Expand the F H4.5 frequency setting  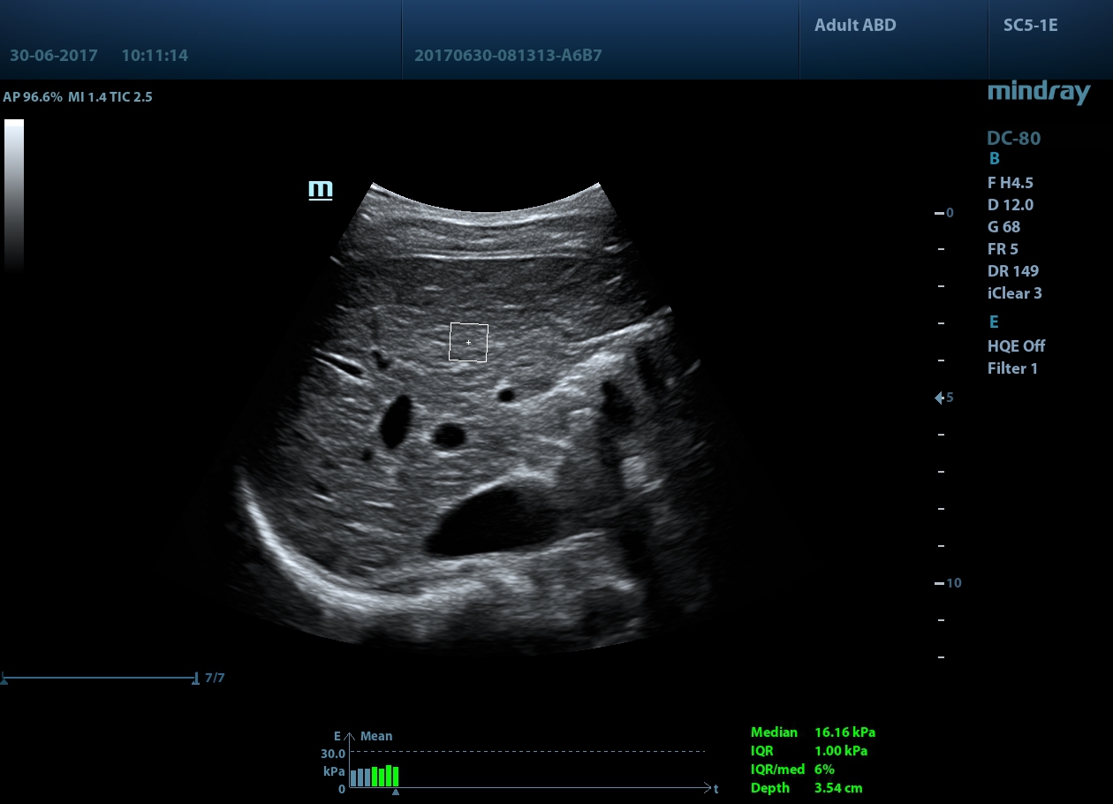click(1010, 183)
